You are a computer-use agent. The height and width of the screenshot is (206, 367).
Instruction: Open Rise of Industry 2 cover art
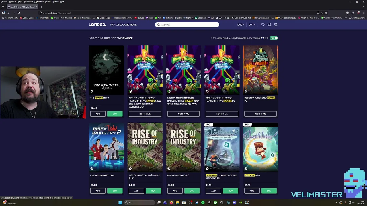pos(106,147)
